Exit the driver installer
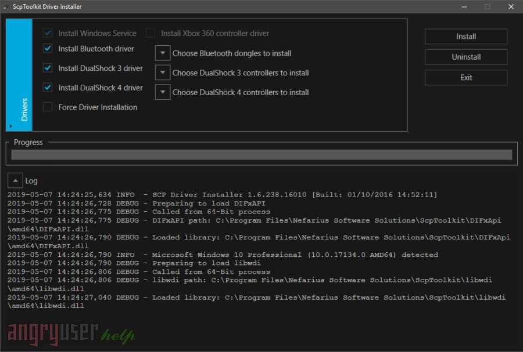523x352 pixels. click(x=466, y=78)
